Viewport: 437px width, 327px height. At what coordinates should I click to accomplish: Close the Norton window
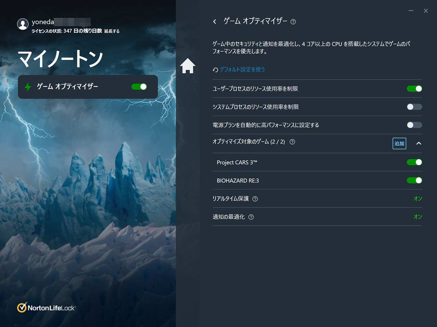coord(426,11)
